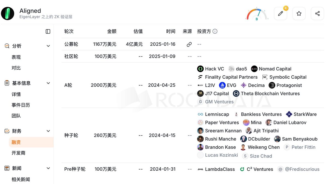This screenshot has width=328, height=184.
Task: Click the Nomad Capital logo icon
Action: point(254,69)
